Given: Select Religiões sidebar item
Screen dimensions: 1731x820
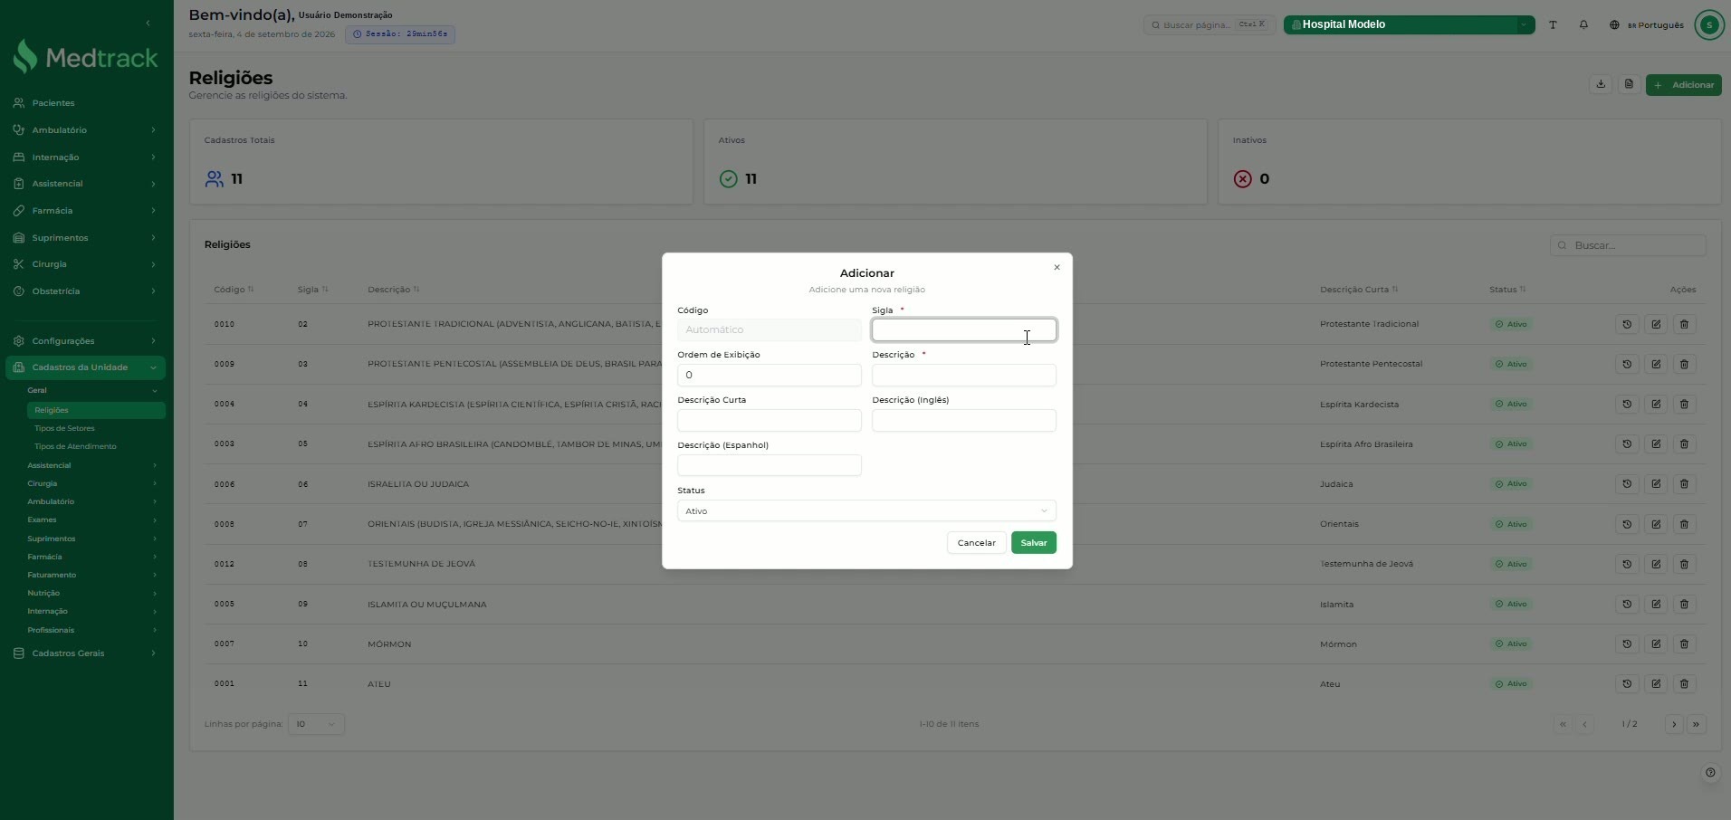Looking at the screenshot, I should tap(96, 410).
